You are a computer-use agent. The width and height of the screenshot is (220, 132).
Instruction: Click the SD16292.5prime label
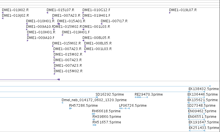110,94
